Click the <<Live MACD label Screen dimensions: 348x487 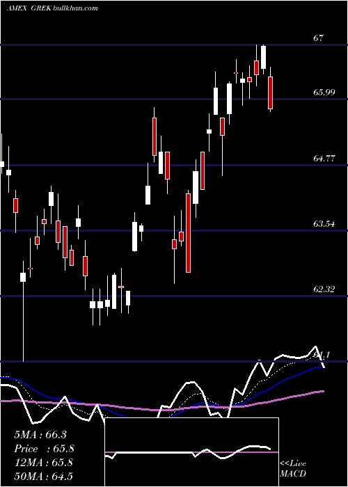[x=293, y=468]
